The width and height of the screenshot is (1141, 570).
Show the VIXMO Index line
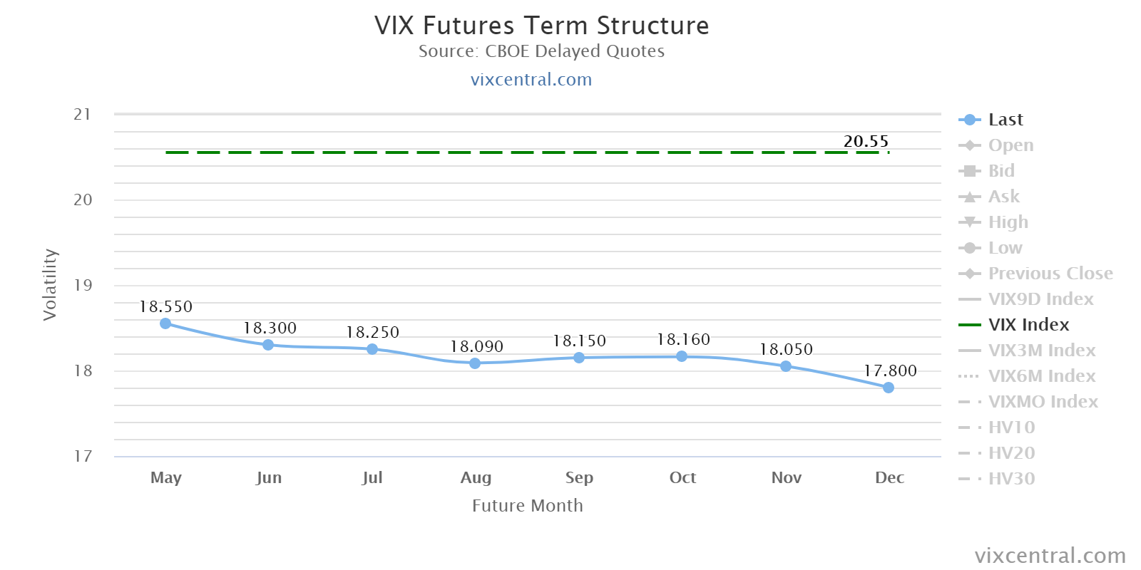click(x=1043, y=402)
